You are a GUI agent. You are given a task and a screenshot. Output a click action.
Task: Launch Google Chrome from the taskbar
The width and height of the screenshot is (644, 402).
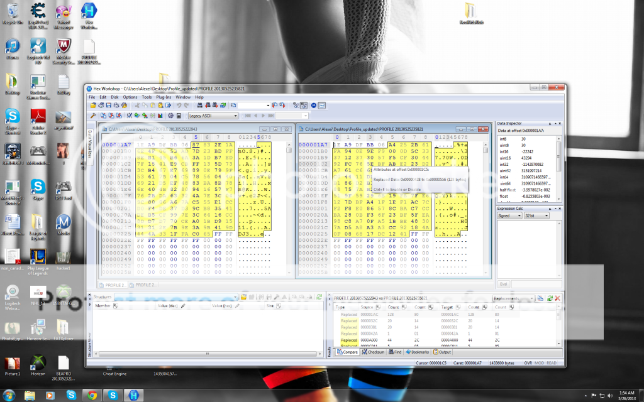click(92, 395)
